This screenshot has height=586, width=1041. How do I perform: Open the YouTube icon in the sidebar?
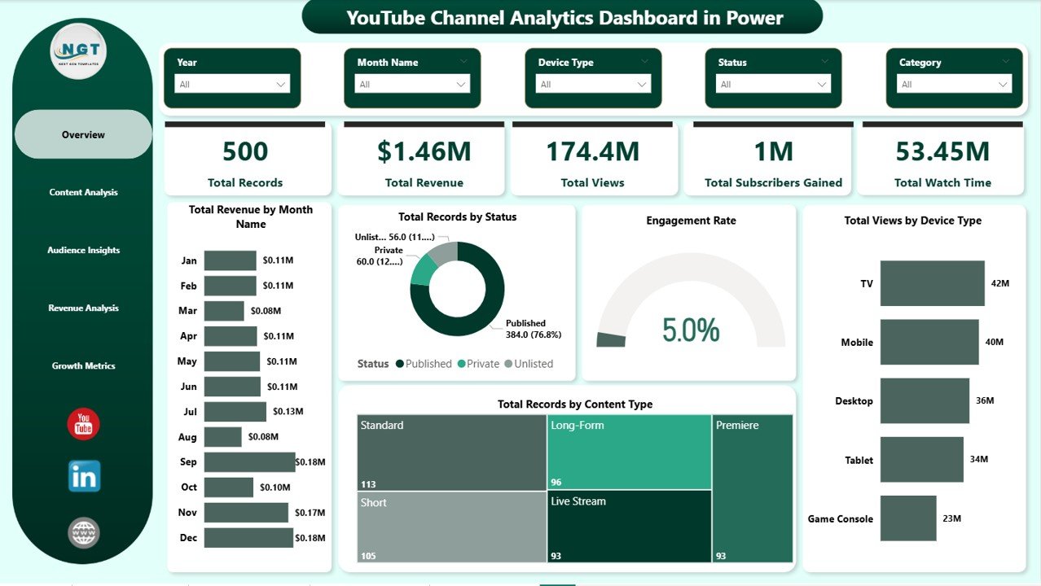(x=82, y=423)
